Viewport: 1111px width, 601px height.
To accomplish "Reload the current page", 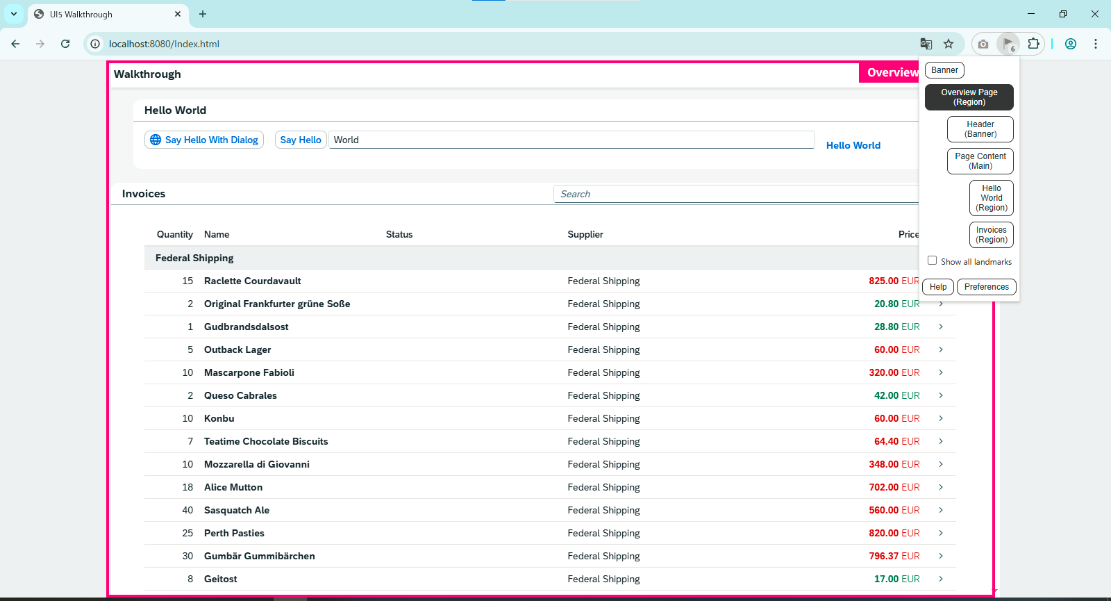I will point(65,44).
